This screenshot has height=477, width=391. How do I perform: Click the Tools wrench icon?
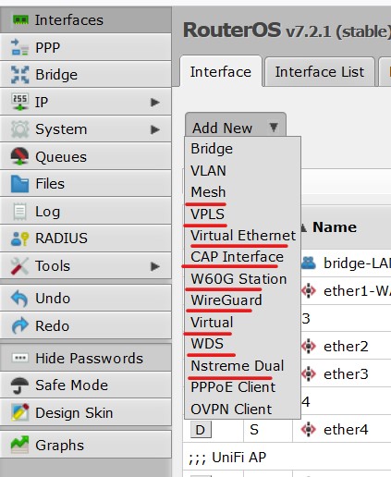[x=19, y=266]
